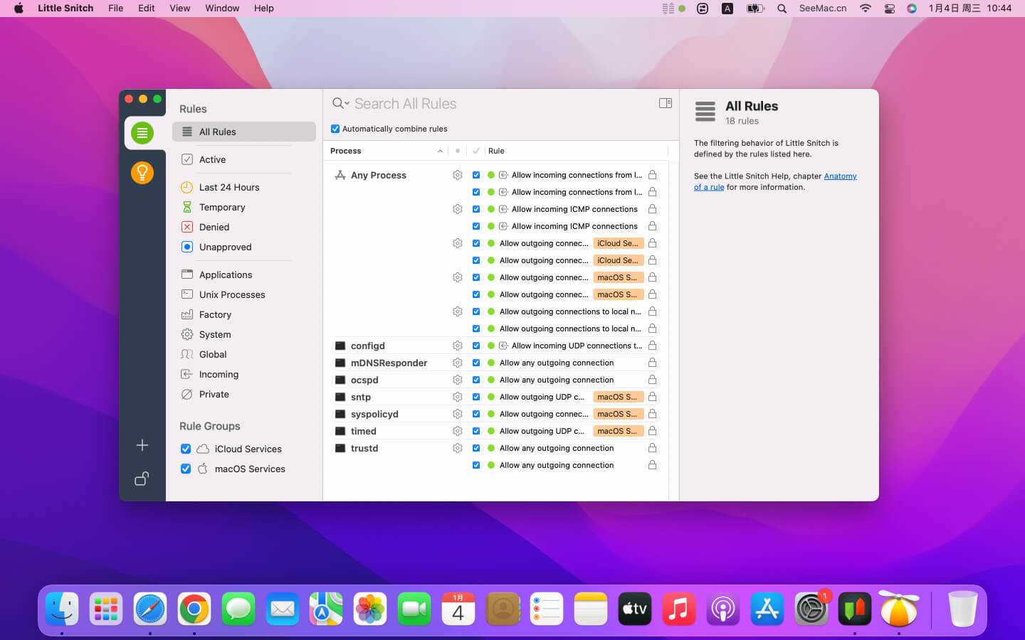This screenshot has height=640, width=1025.
Task: Click the Any Process icon in the list
Action: click(340, 175)
